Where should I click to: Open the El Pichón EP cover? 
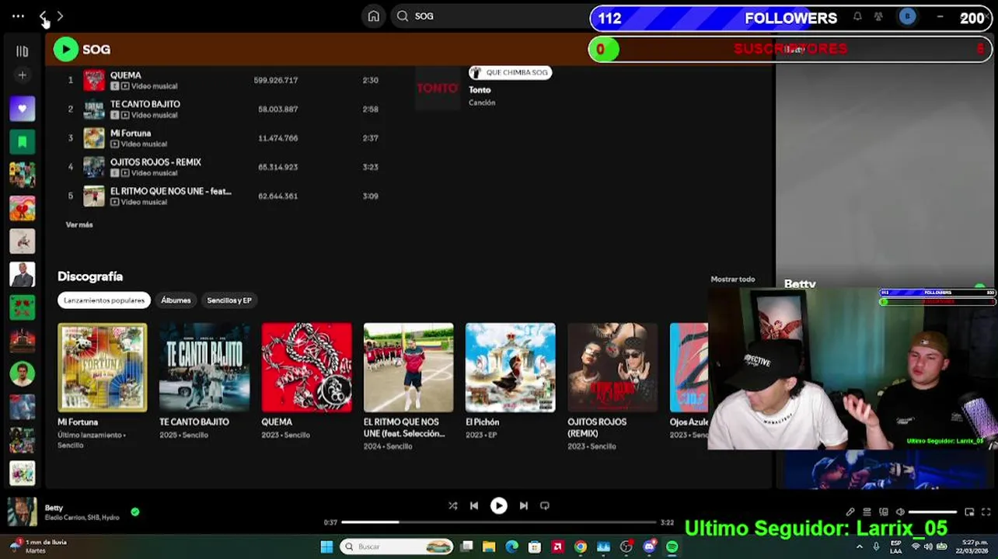click(x=510, y=367)
